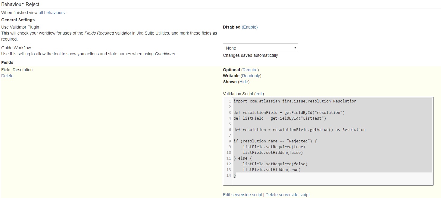Image resolution: width=441 pixels, height=198 pixels.
Task: Click the resolutionField definition on line 3
Action: click(x=289, y=113)
